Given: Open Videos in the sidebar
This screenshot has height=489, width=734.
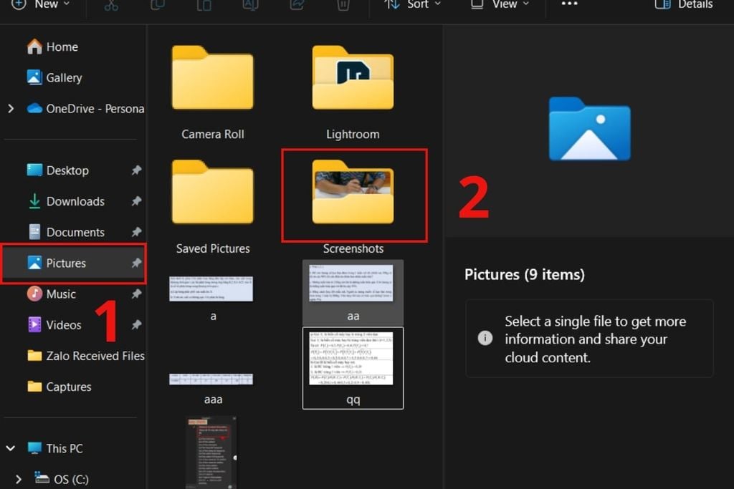Looking at the screenshot, I should coord(54,325).
